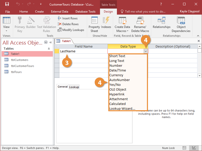Close the Table1 document with the X

pos(199,41)
